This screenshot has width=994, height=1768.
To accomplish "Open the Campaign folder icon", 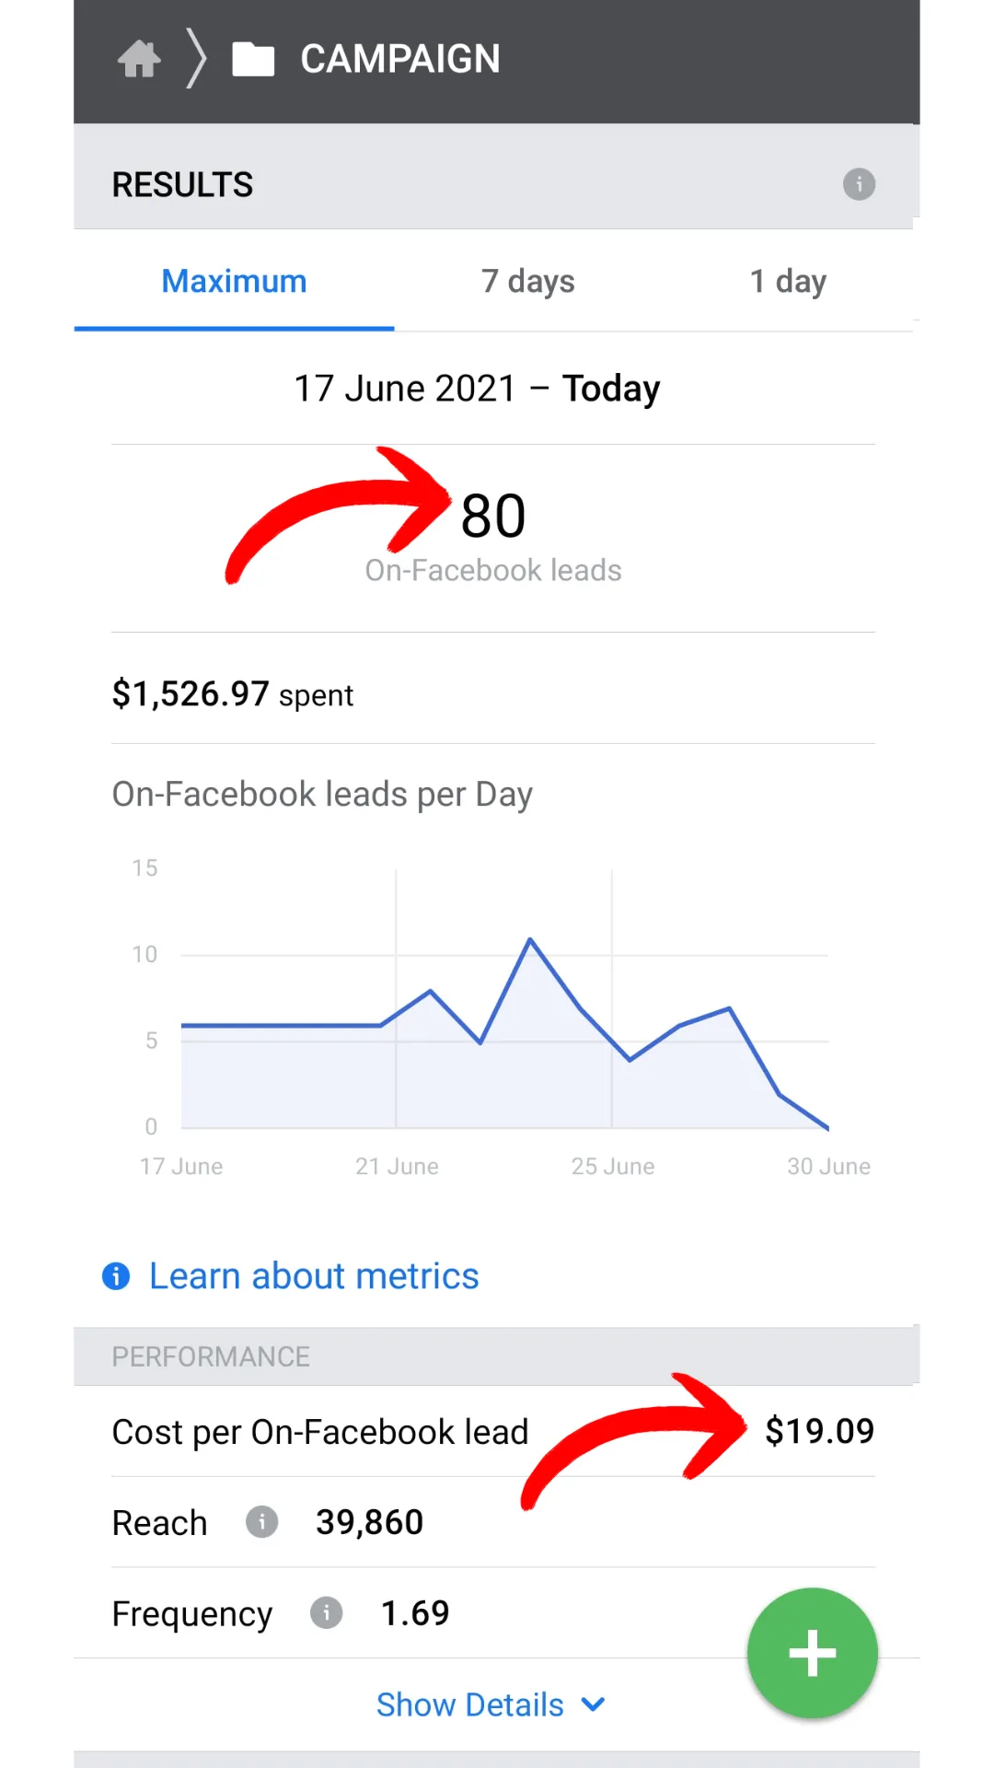I will point(253,59).
